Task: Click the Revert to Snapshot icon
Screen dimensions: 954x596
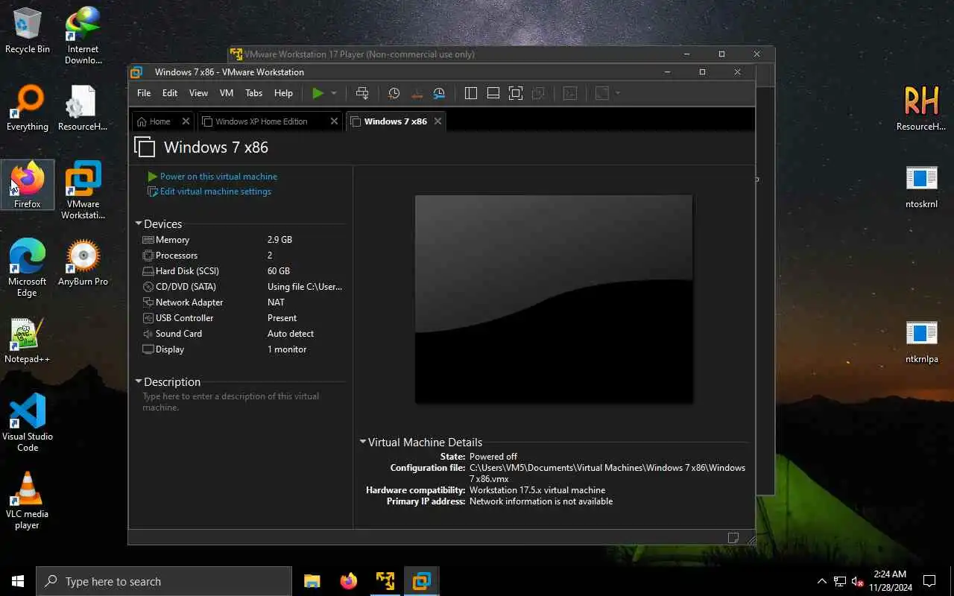Action: tap(417, 93)
